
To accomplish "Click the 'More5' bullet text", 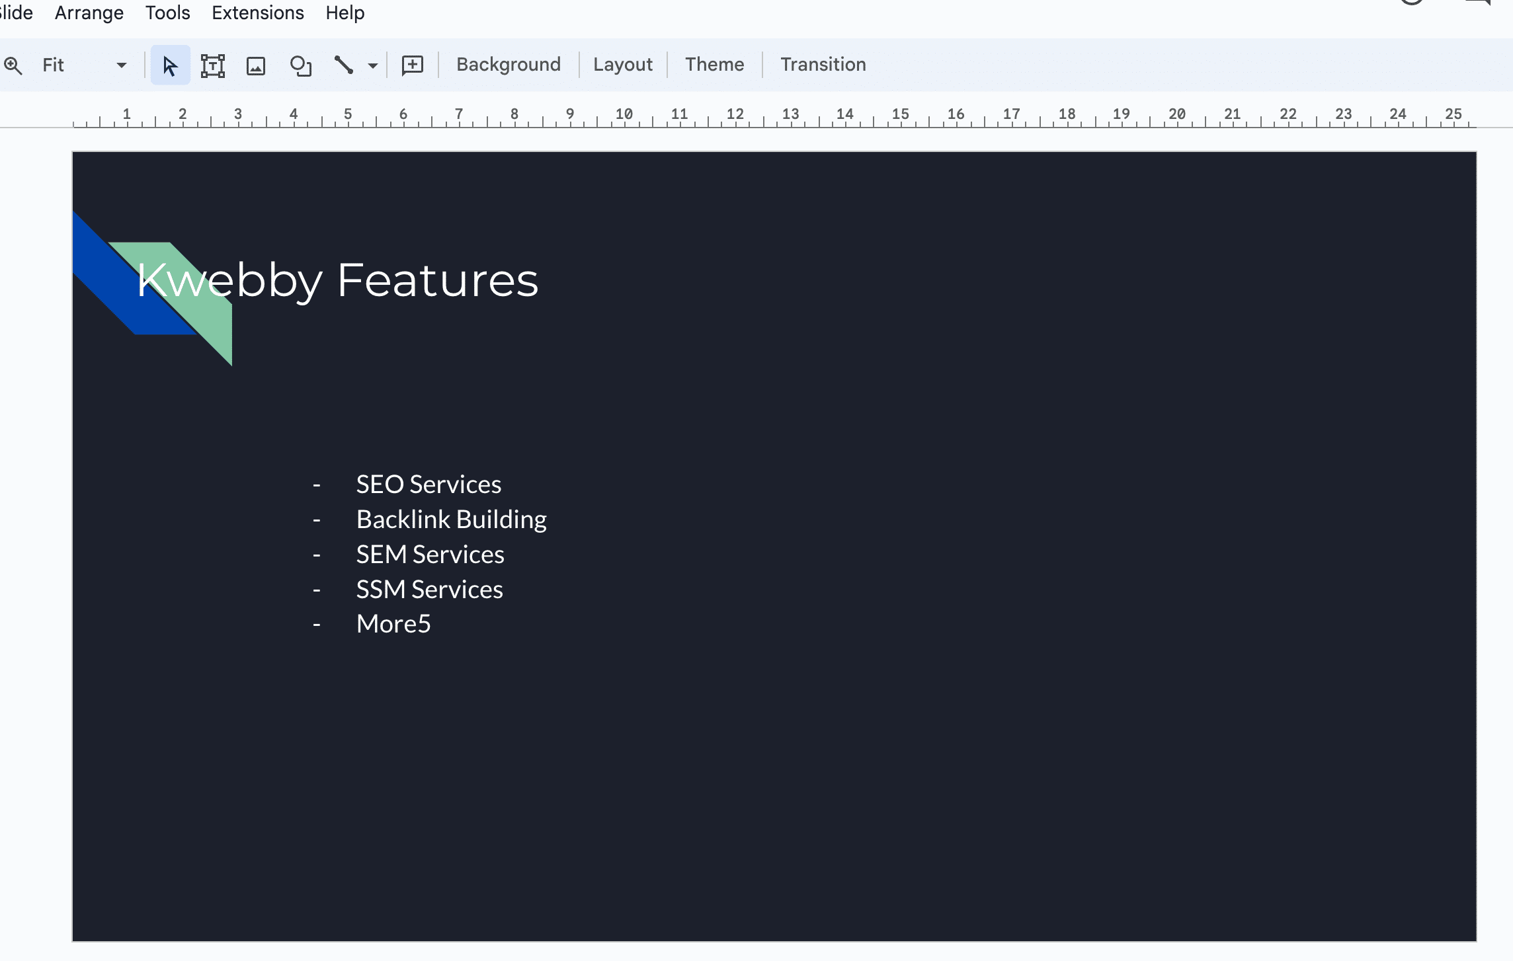I will pyautogui.click(x=393, y=624).
